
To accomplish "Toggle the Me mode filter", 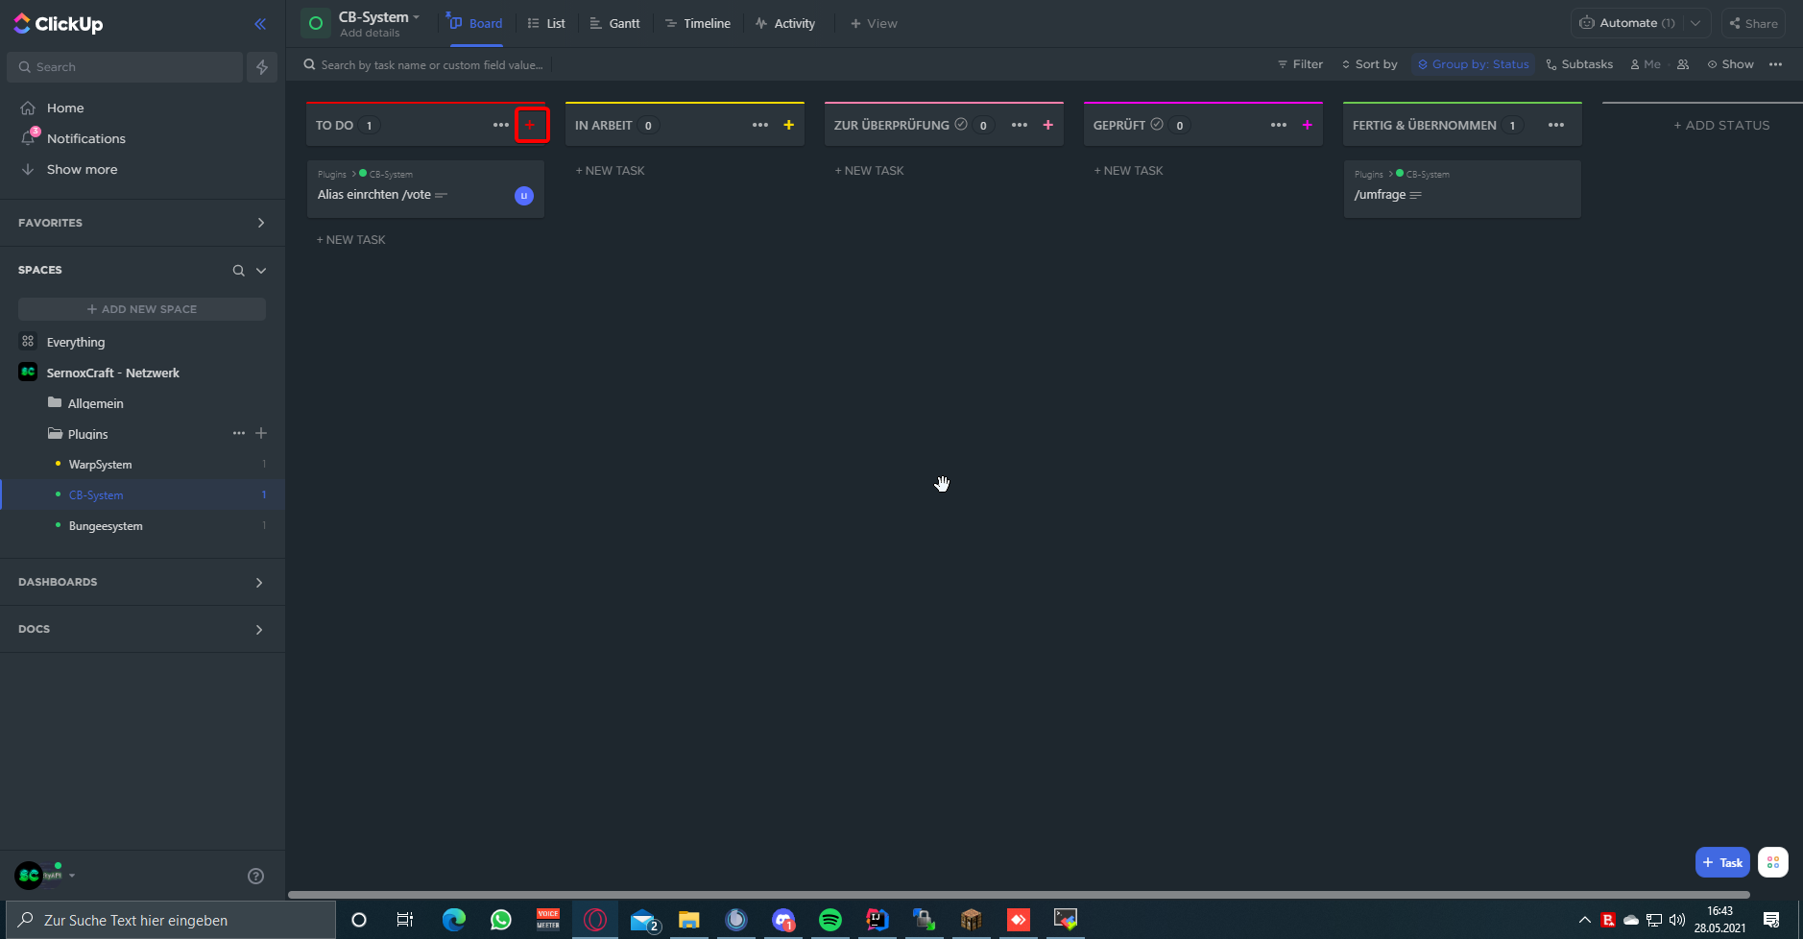I will (1646, 64).
